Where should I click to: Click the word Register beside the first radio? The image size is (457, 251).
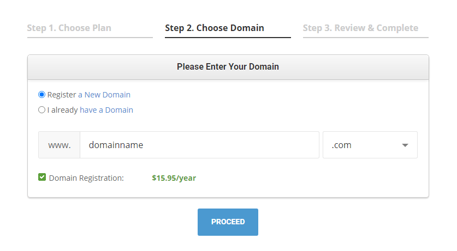tap(62, 95)
